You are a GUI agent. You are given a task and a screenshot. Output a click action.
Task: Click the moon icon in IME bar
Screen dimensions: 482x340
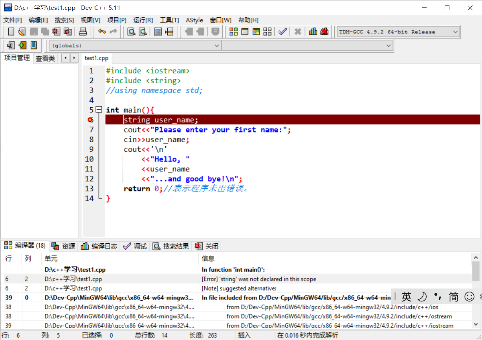point(422,297)
